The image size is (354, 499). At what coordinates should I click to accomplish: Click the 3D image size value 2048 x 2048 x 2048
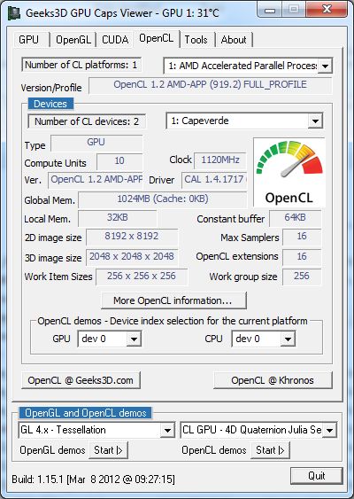click(132, 257)
